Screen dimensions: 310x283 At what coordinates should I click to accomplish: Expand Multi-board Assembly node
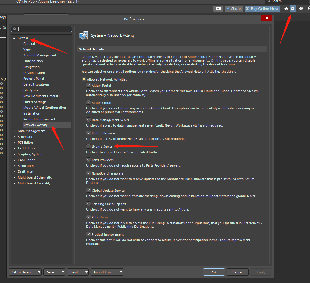pyautogui.click(x=14, y=183)
